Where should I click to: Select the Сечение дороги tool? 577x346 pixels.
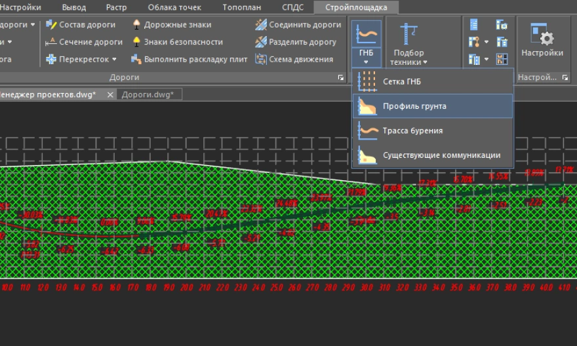(x=83, y=42)
